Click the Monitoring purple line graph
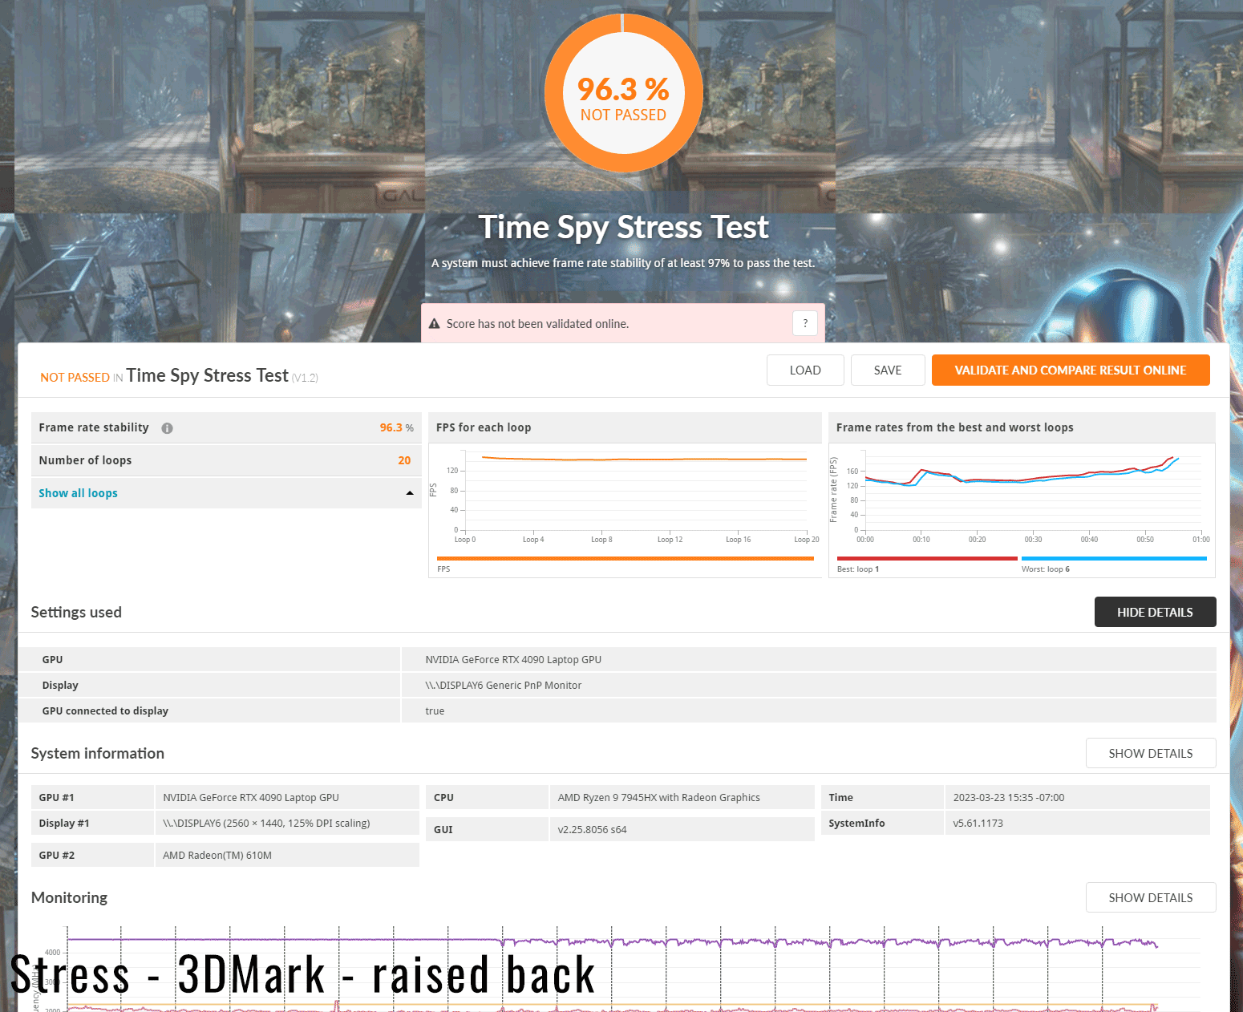The image size is (1243, 1012). pyautogui.click(x=609, y=941)
